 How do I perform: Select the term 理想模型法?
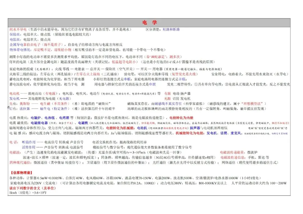252,104
